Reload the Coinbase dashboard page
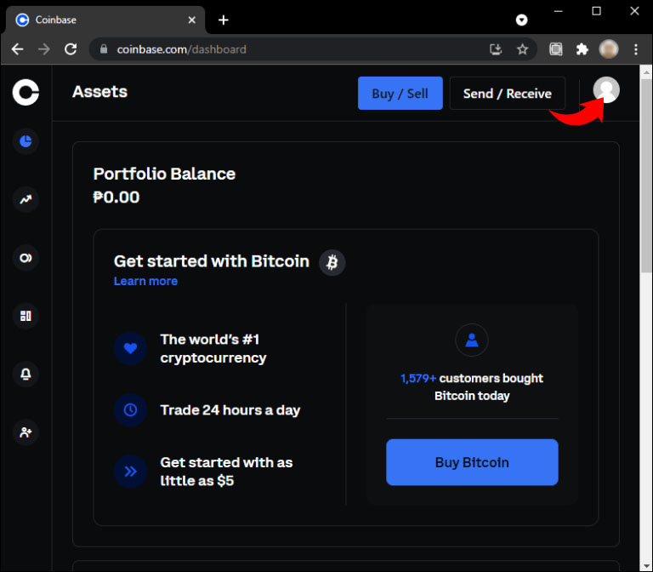Screen dimensions: 653x572 71,49
